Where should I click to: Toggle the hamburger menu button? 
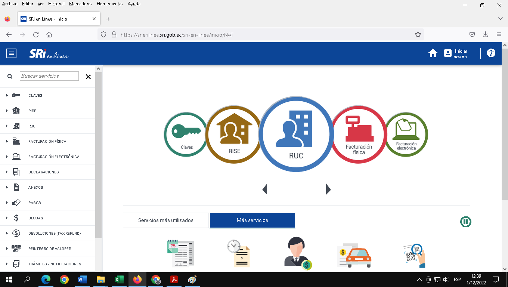click(x=12, y=53)
